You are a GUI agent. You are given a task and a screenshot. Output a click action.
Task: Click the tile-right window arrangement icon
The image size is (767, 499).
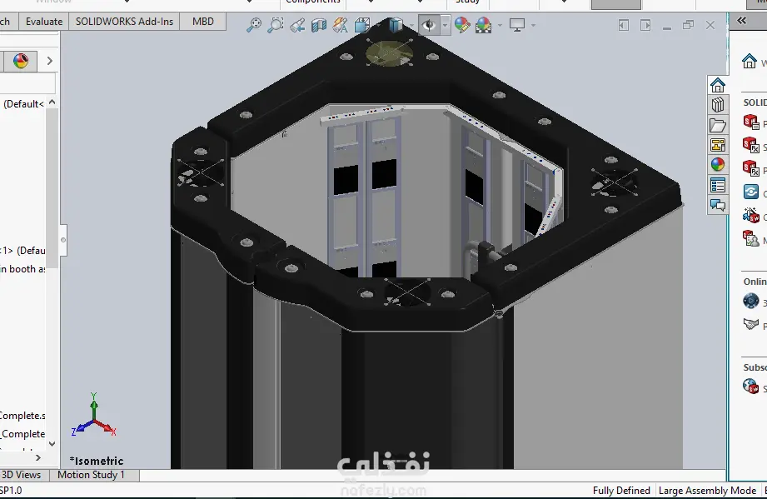pyautogui.click(x=645, y=25)
